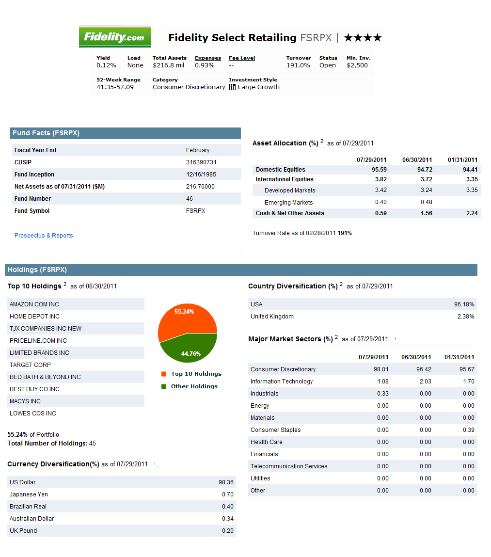491x557 pixels.
Task: Click the 52-Week Range 41.35-57.09 value
Action: [115, 87]
